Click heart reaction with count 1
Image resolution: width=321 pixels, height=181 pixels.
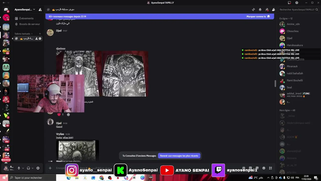(60, 115)
